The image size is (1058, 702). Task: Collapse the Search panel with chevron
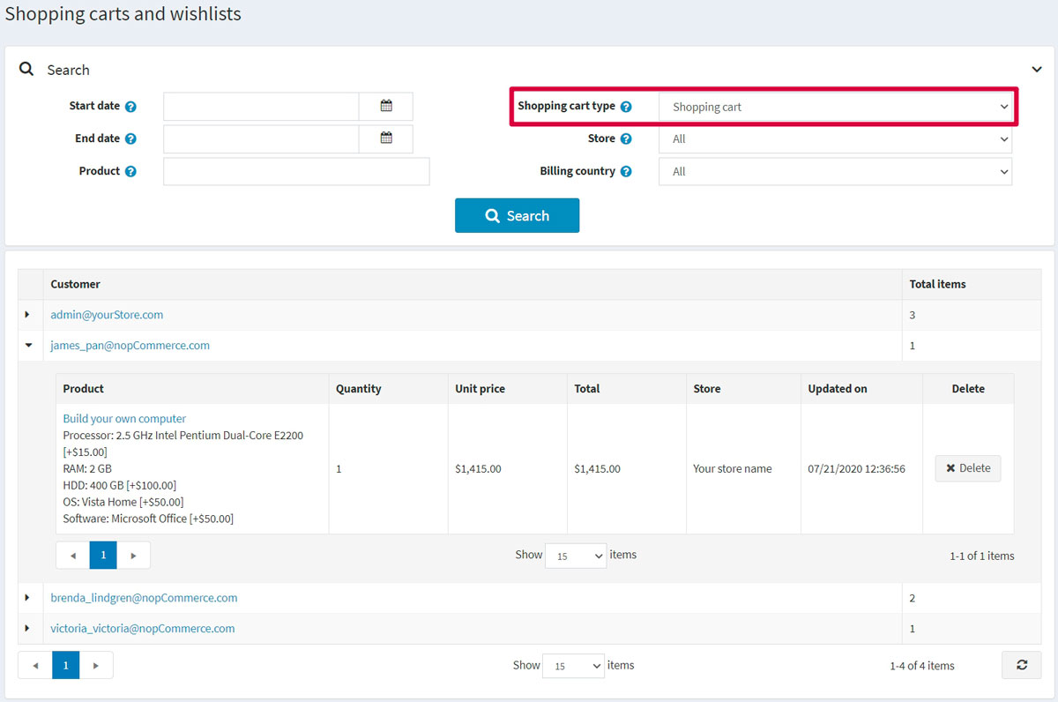coord(1037,70)
